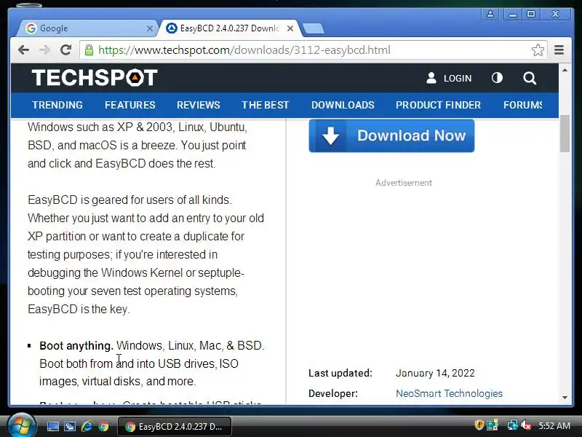
Task: Click the browser forward arrow
Action: pos(44,50)
